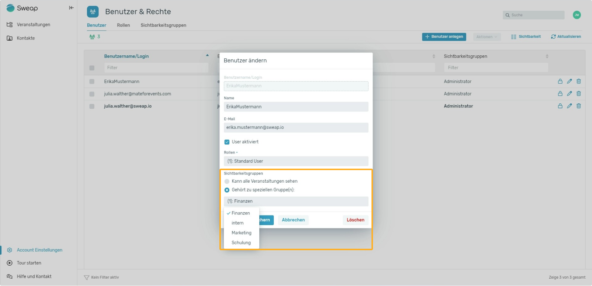Open Kontakte in the sidebar

coord(26,38)
